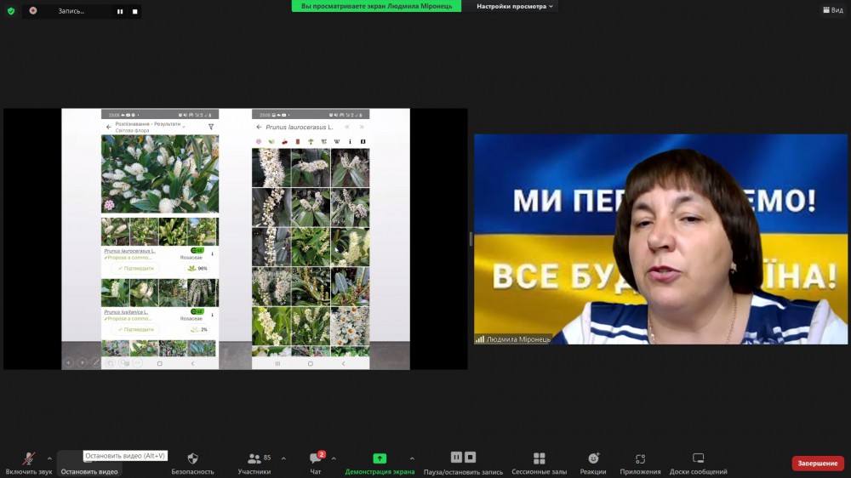The width and height of the screenshot is (851, 478).
Task: Open the Вид layout menu
Action: [832, 10]
